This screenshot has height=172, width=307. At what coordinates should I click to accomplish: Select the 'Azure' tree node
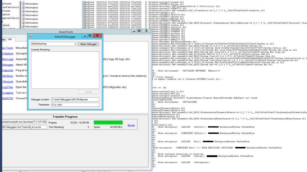pyautogui.click(x=6, y=25)
